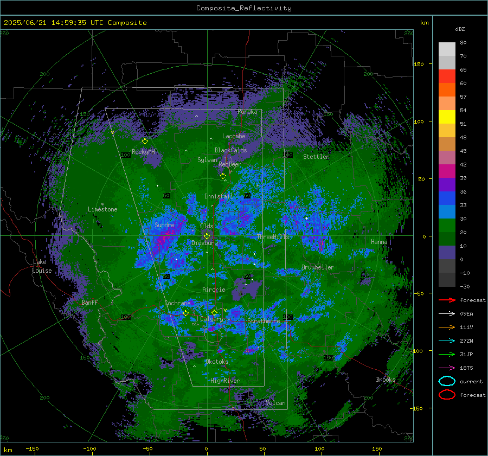Click the Airdrie city label
This screenshot has width=488, height=456.
pos(214,290)
